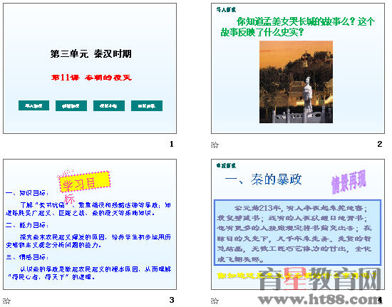Click the third teal button on slide 1
This screenshot has height=307, width=392.
point(109,105)
